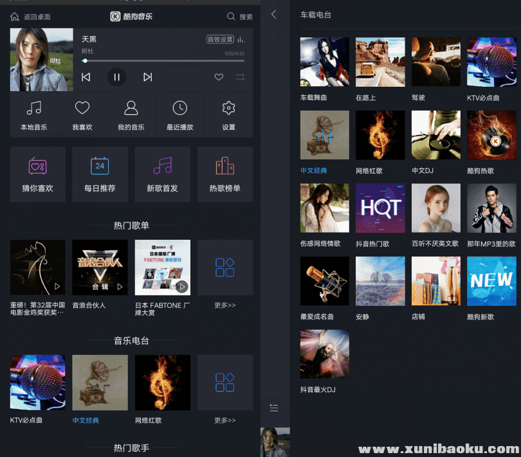Open the settings gear (设置)
Screen dimensions: 521x457
(x=228, y=114)
